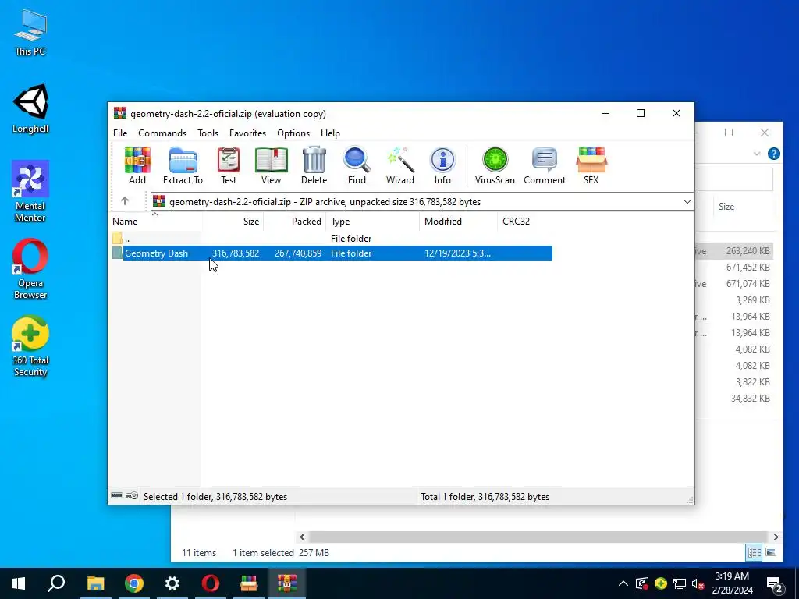Screen dimensions: 799x599
Task: Sort by the Size column in WinRAR
Action: point(233,221)
